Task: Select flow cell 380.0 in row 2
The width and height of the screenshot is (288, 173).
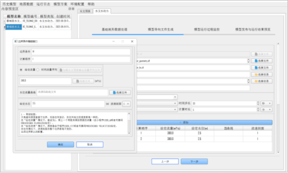Action: tap(170, 139)
